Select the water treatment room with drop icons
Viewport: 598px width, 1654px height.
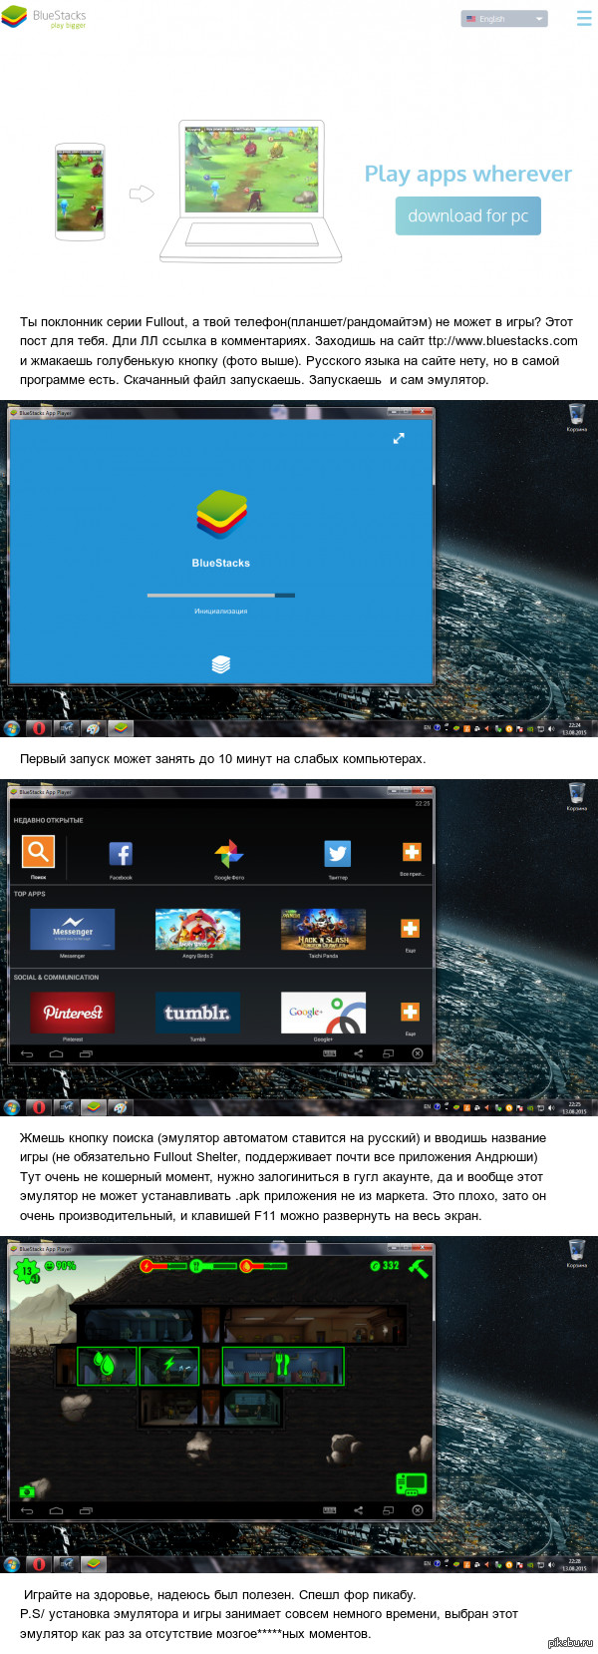tap(108, 1366)
